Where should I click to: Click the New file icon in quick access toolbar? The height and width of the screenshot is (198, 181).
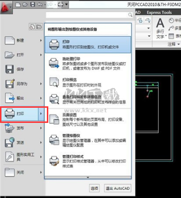pos(18,4)
